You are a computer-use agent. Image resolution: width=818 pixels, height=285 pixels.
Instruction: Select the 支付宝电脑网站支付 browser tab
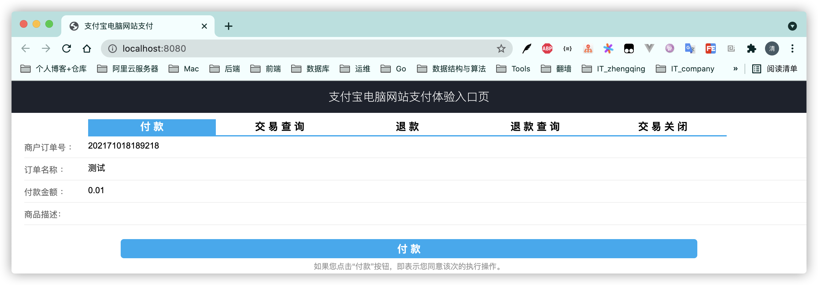pos(138,26)
